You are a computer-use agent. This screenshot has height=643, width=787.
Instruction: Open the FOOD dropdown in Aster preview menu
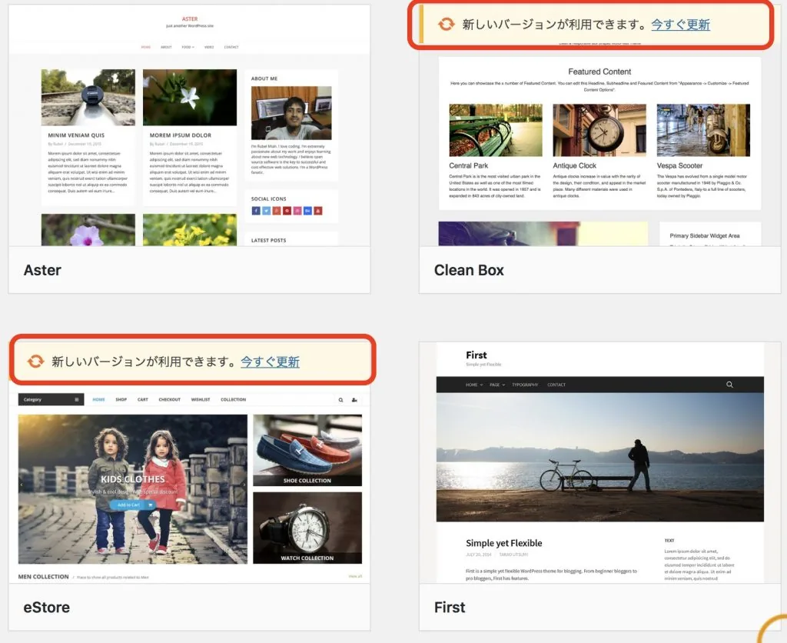pyautogui.click(x=188, y=47)
